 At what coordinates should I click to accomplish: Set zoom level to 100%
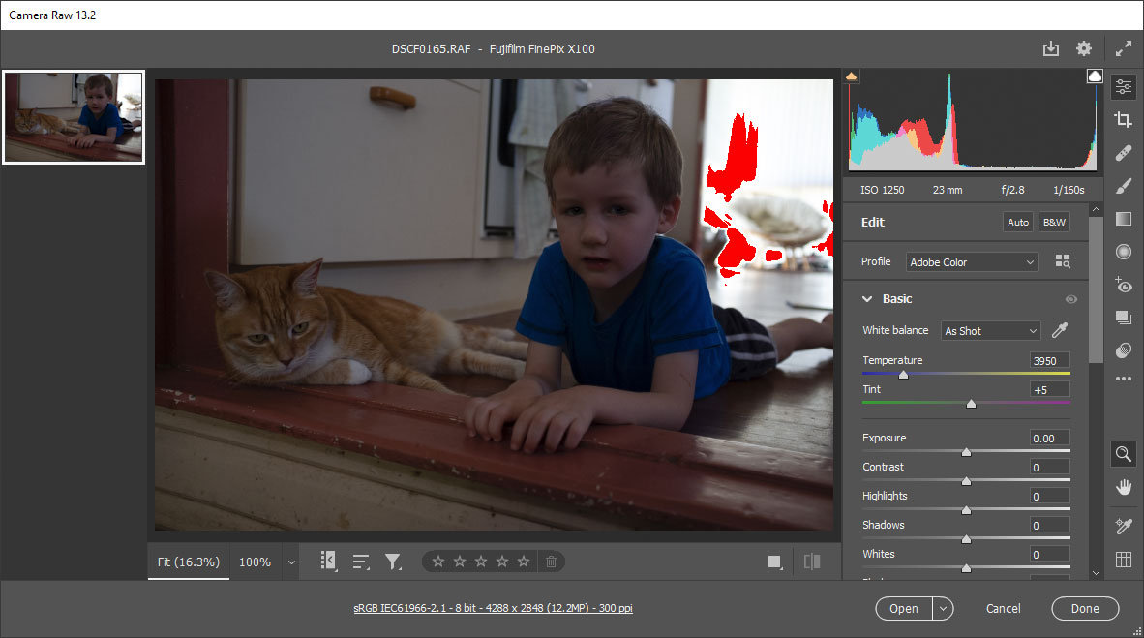click(x=255, y=562)
